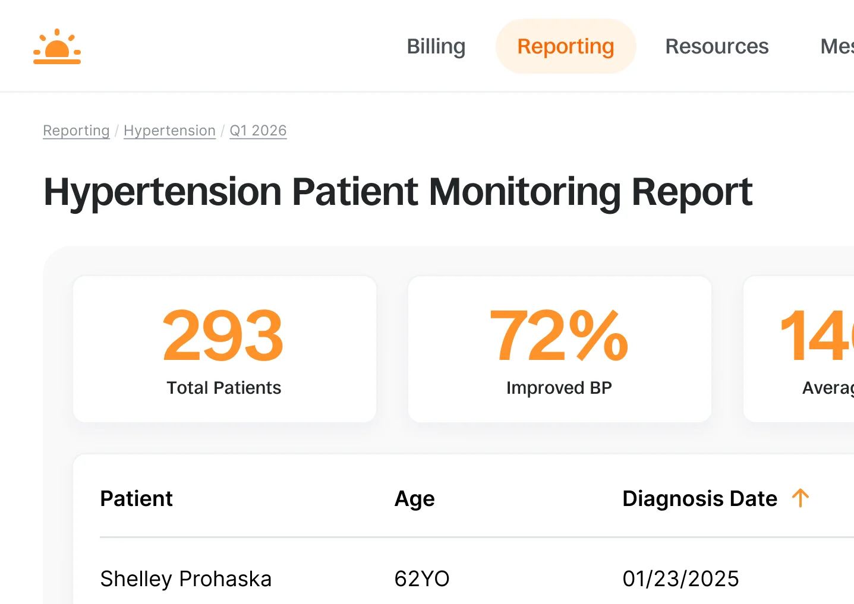
Task: Click the 293 Total Patients card
Action: tap(224, 349)
